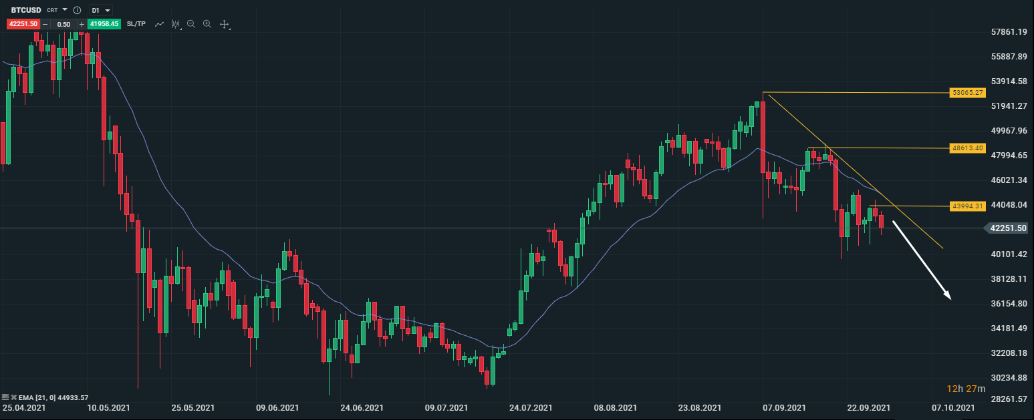Zoom out the chart
Image resolution: width=1034 pixels, height=420 pixels.
coord(191,24)
